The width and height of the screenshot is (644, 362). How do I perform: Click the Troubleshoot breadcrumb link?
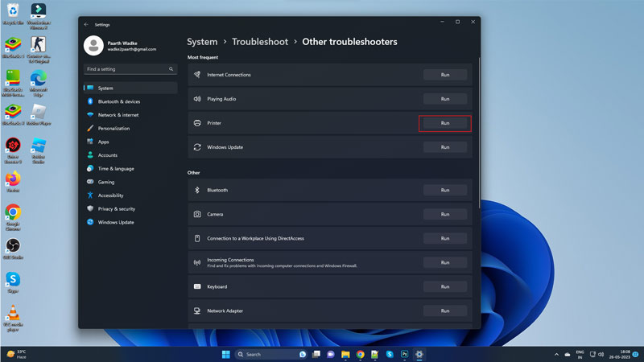click(x=260, y=42)
